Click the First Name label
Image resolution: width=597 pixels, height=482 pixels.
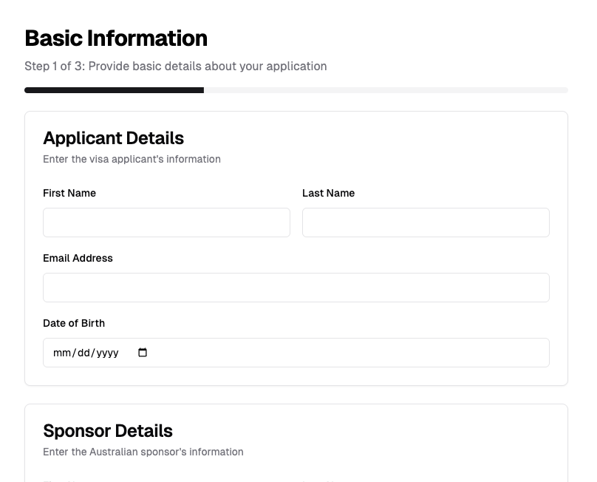(x=69, y=193)
